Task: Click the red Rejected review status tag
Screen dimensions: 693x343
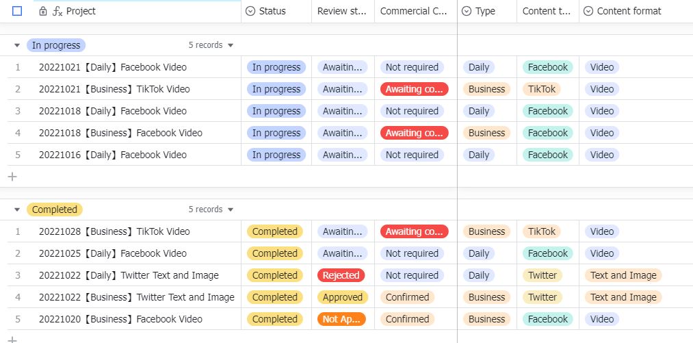Action: pyautogui.click(x=341, y=275)
